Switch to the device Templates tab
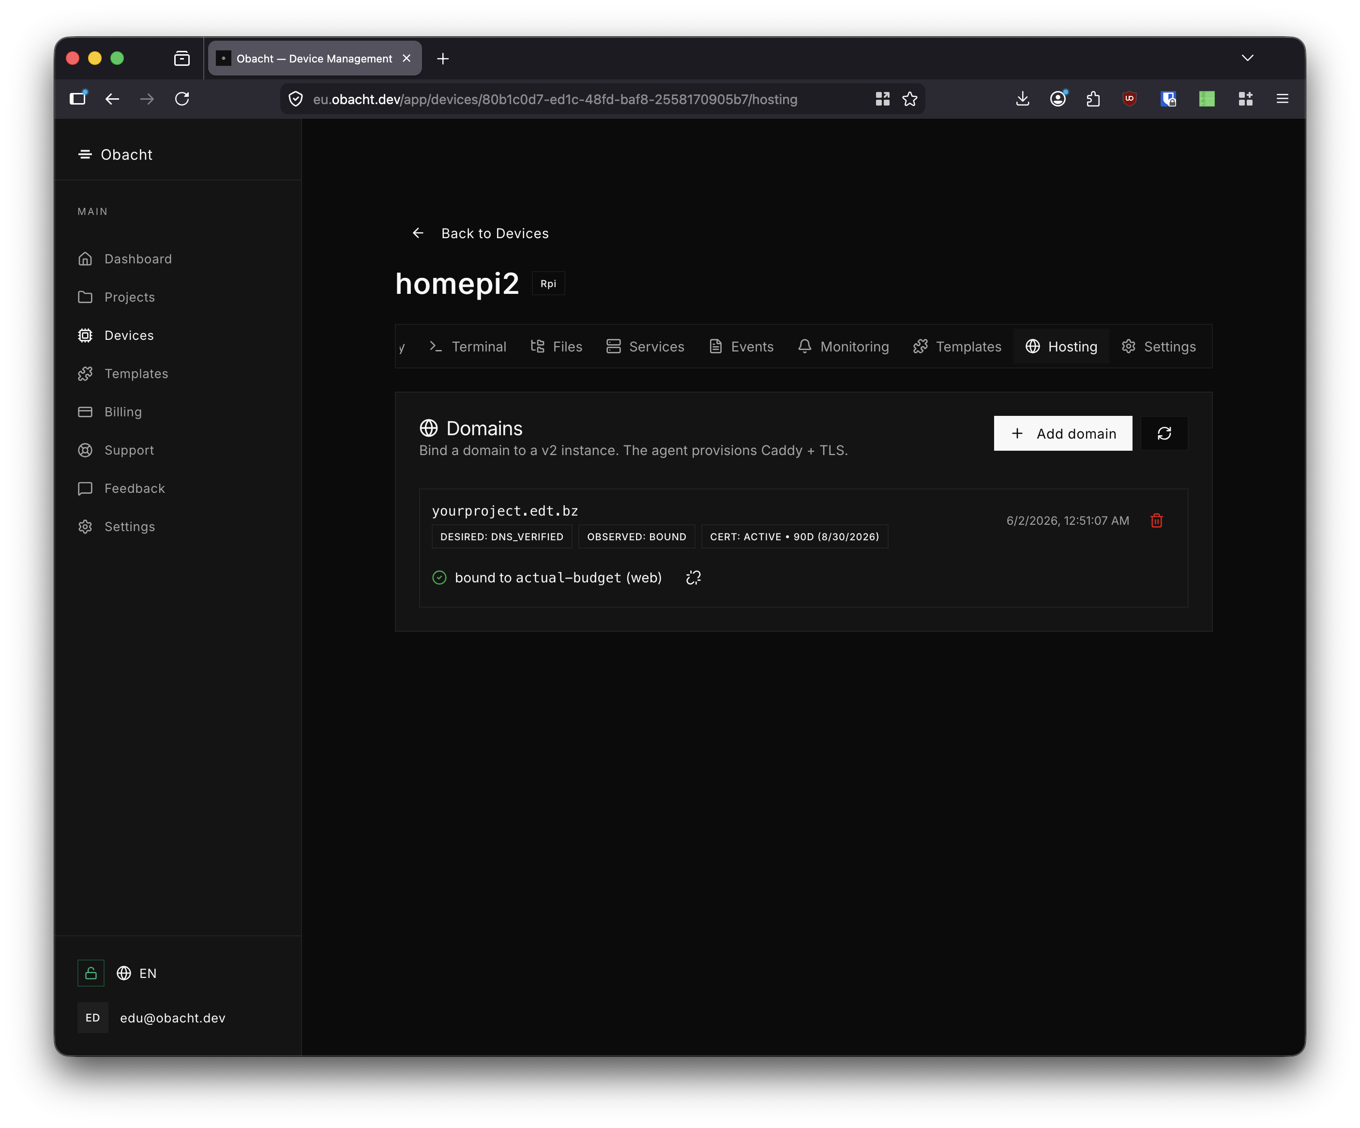The height and width of the screenshot is (1128, 1360). coord(957,347)
